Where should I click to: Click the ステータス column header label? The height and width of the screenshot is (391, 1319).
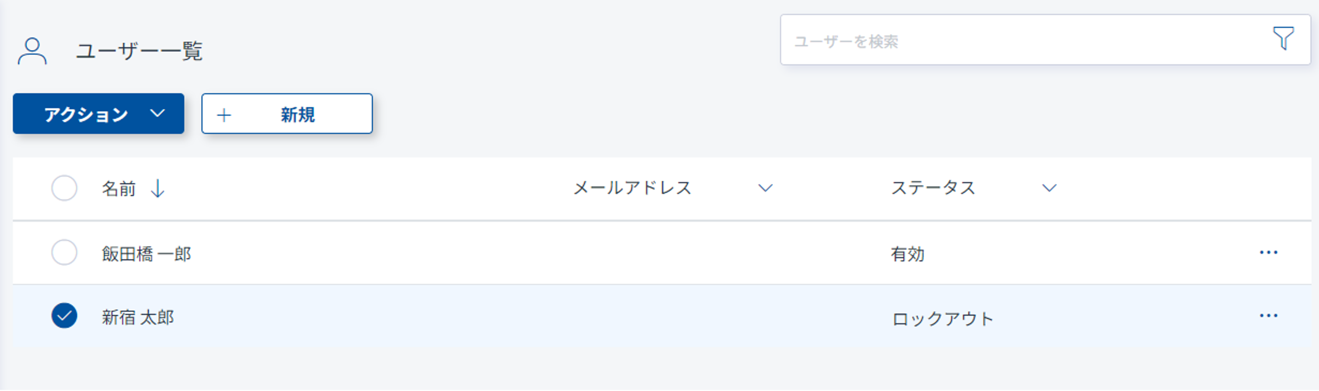pos(933,188)
